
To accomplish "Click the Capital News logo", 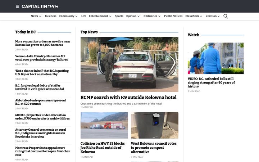I will (x=40, y=6).
